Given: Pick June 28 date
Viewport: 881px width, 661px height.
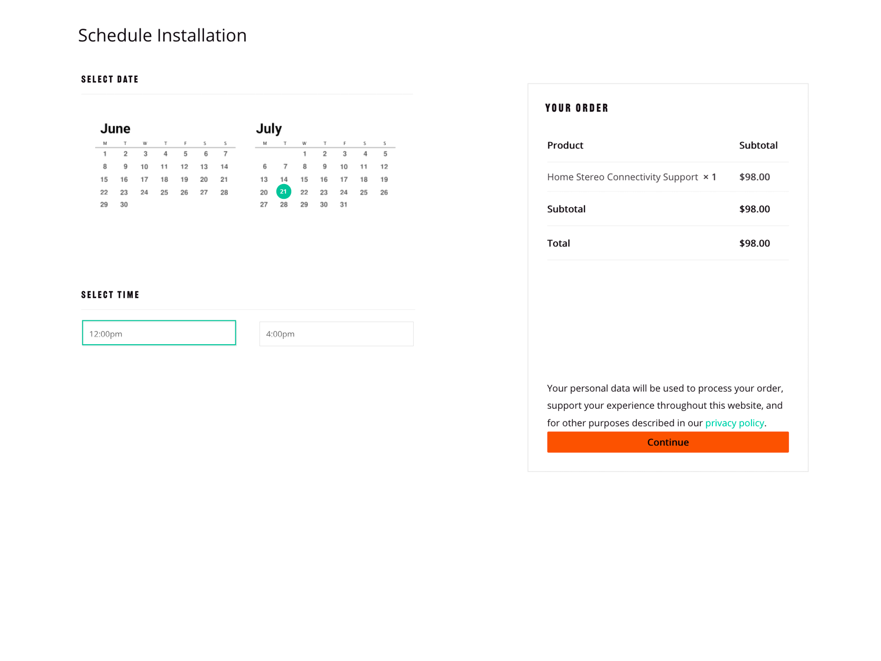Looking at the screenshot, I should click(224, 192).
